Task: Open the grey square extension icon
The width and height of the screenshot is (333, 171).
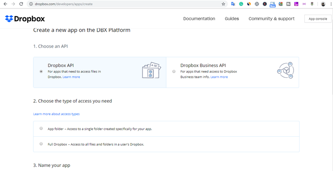Action: [288, 4]
